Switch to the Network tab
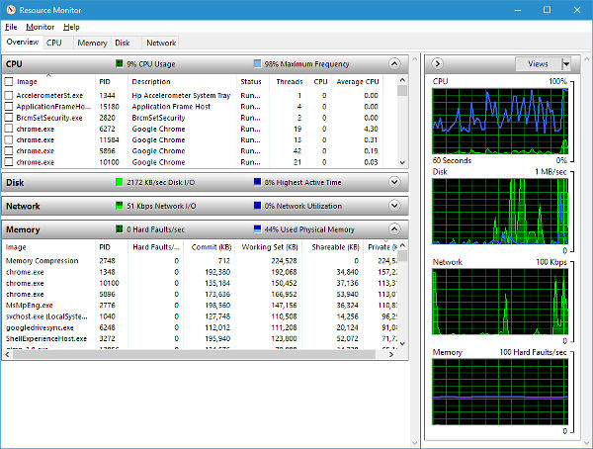Viewport: 593px width, 449px height. 161,43
